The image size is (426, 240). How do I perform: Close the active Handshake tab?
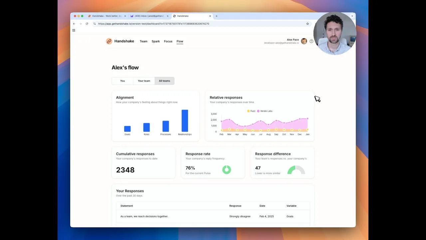click(x=210, y=16)
